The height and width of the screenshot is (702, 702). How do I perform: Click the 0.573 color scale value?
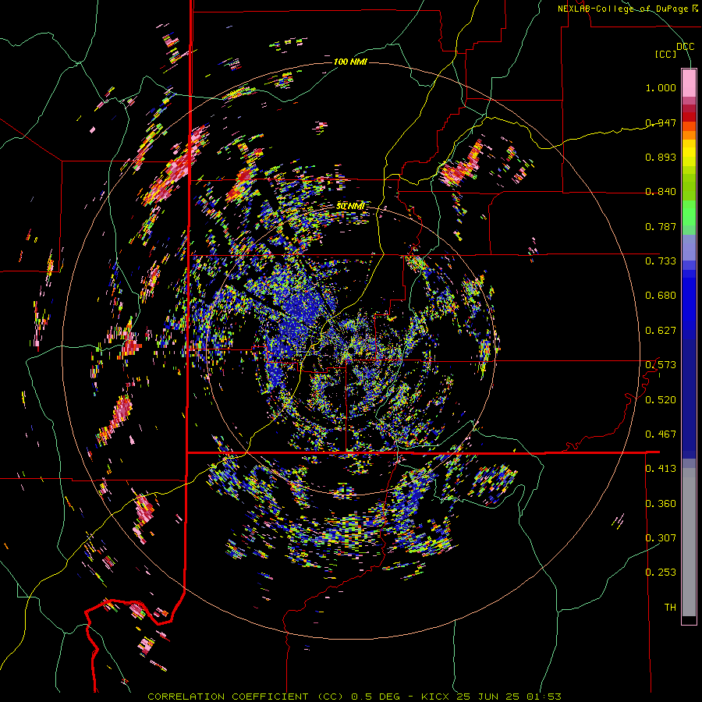pos(661,365)
